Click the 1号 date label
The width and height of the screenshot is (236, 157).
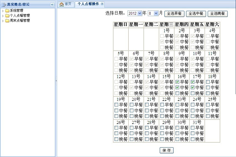pyautogui.click(x=166, y=31)
